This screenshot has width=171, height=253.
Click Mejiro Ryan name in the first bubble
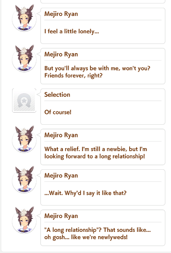(61, 14)
